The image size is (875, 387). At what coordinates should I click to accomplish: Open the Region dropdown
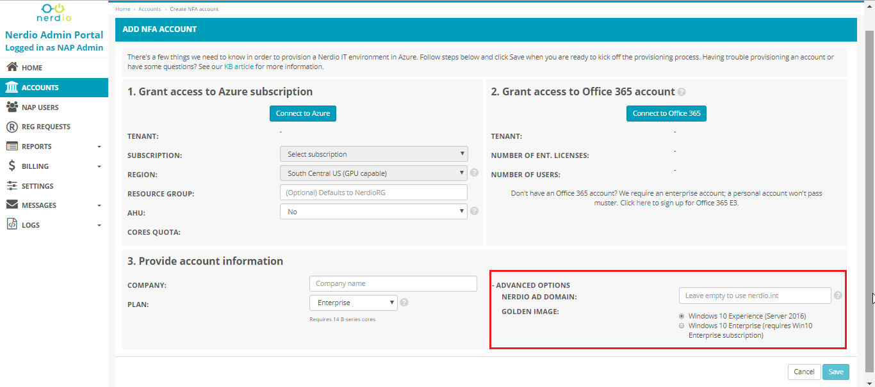coord(374,173)
